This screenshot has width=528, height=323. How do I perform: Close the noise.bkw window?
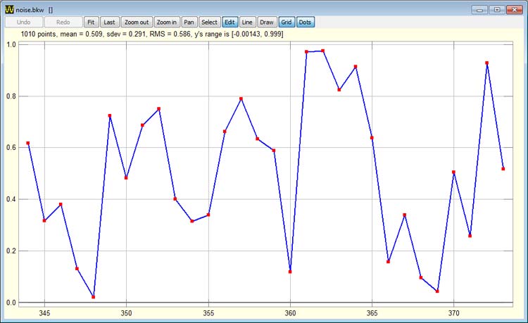pos(515,10)
